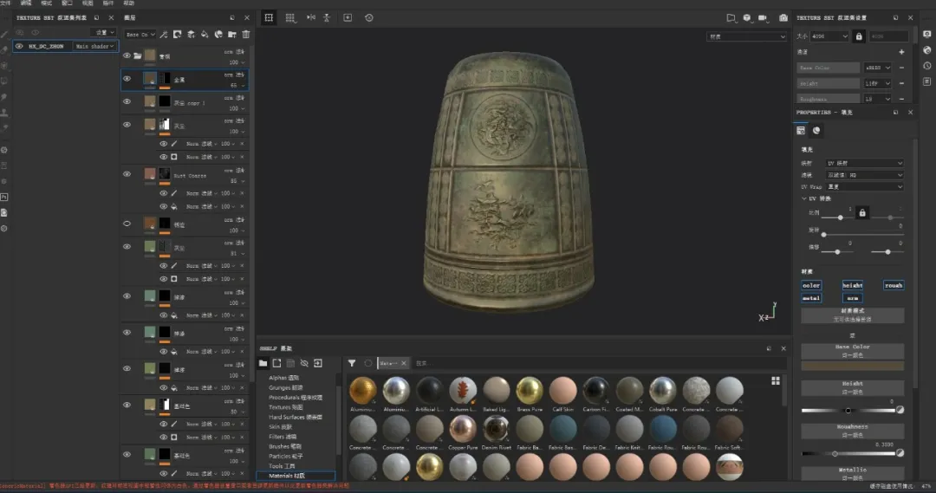Open the Main shader dropdown

click(94, 46)
